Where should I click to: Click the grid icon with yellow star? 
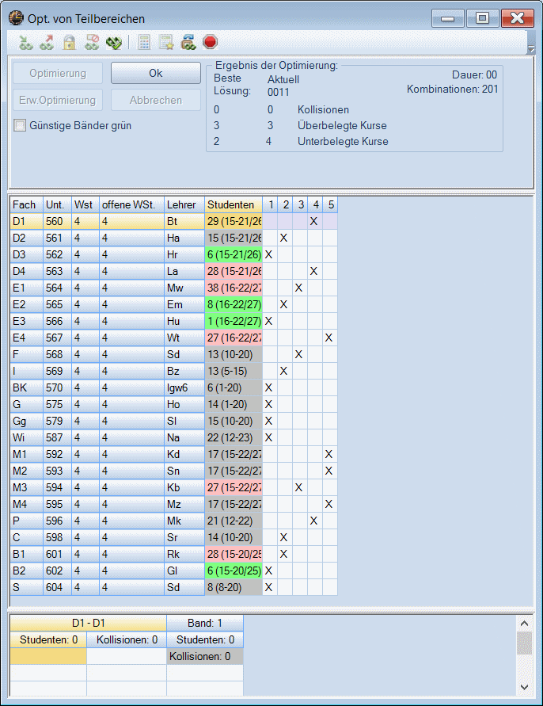coord(166,42)
